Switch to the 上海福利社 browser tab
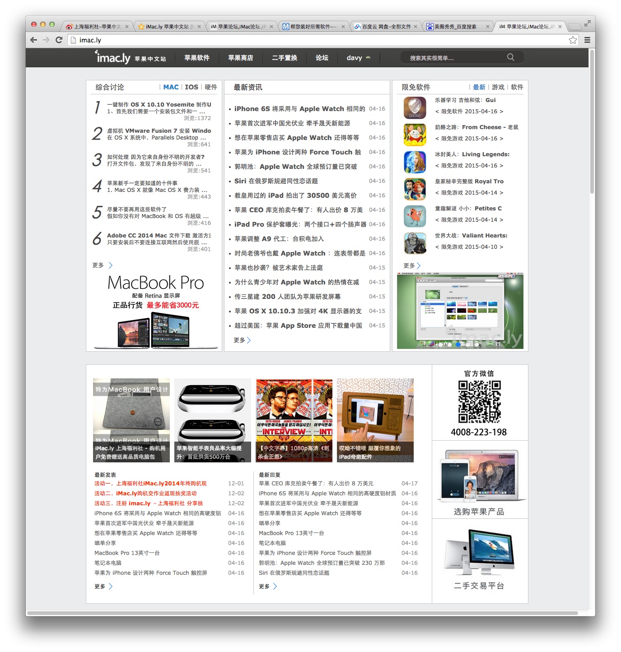 coord(97,27)
